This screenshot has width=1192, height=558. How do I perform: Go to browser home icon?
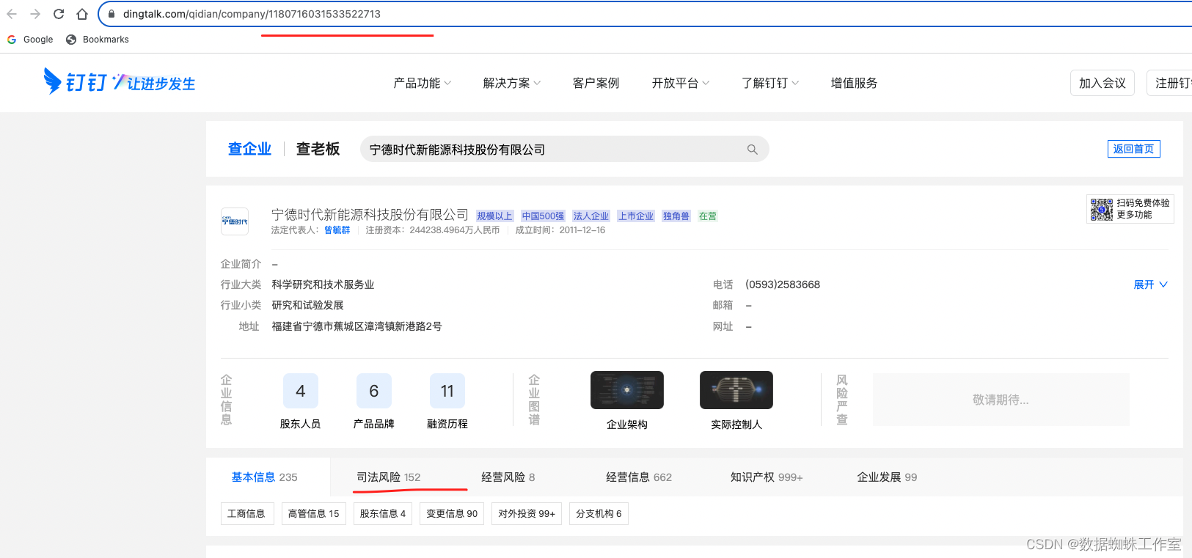click(82, 14)
